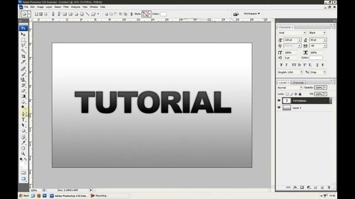Select the Magic Wand tool
The width and height of the screenshot is (355, 199).
(x=23, y=51)
